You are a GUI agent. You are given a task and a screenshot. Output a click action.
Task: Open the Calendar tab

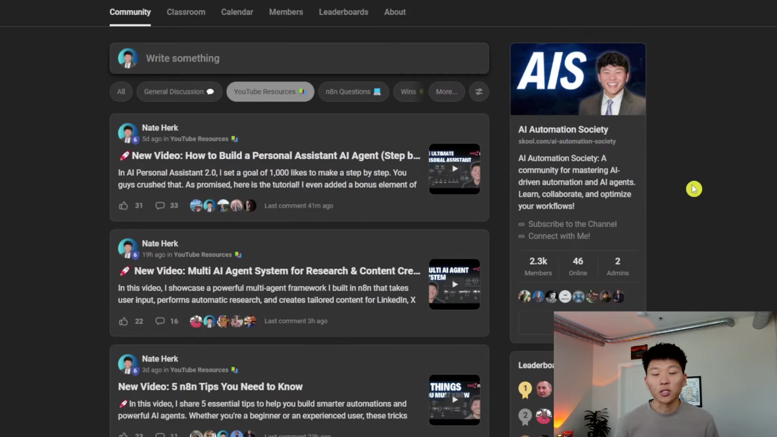coord(237,12)
